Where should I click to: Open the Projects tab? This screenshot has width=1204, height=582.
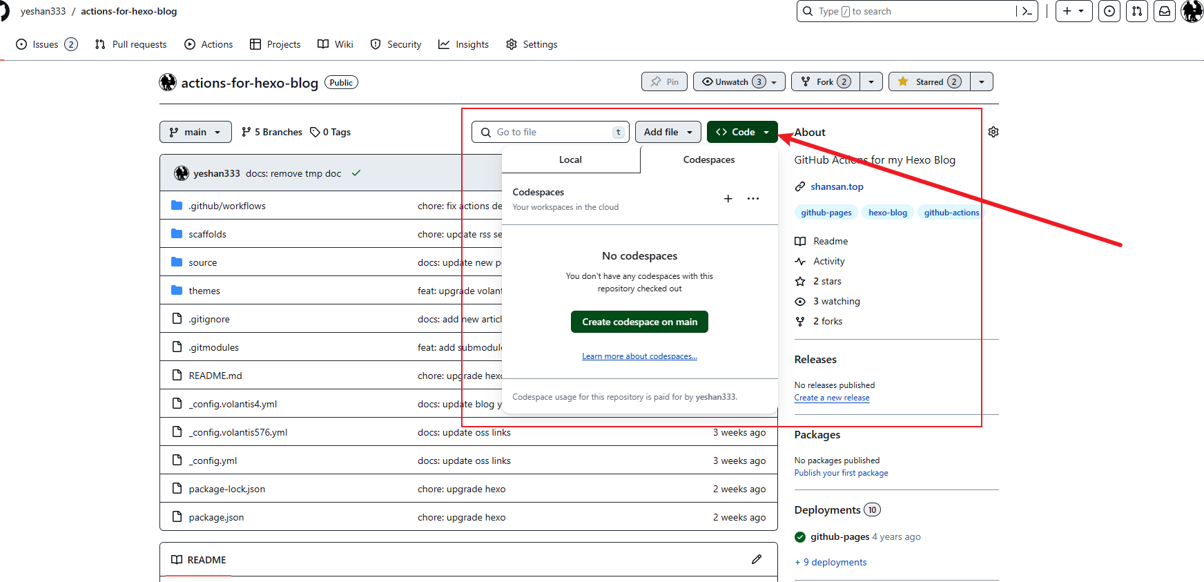coord(275,44)
